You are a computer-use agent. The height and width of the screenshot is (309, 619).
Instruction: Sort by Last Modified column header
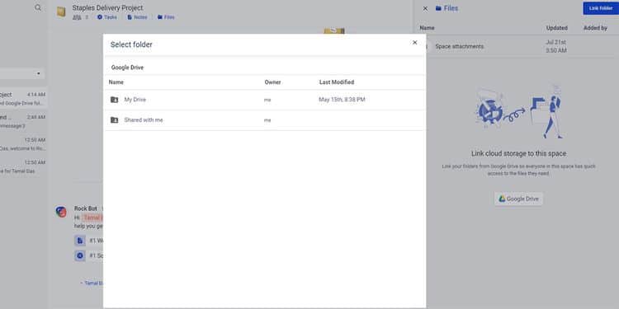pyautogui.click(x=337, y=82)
